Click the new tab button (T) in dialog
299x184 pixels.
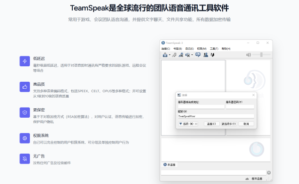coord(229,124)
